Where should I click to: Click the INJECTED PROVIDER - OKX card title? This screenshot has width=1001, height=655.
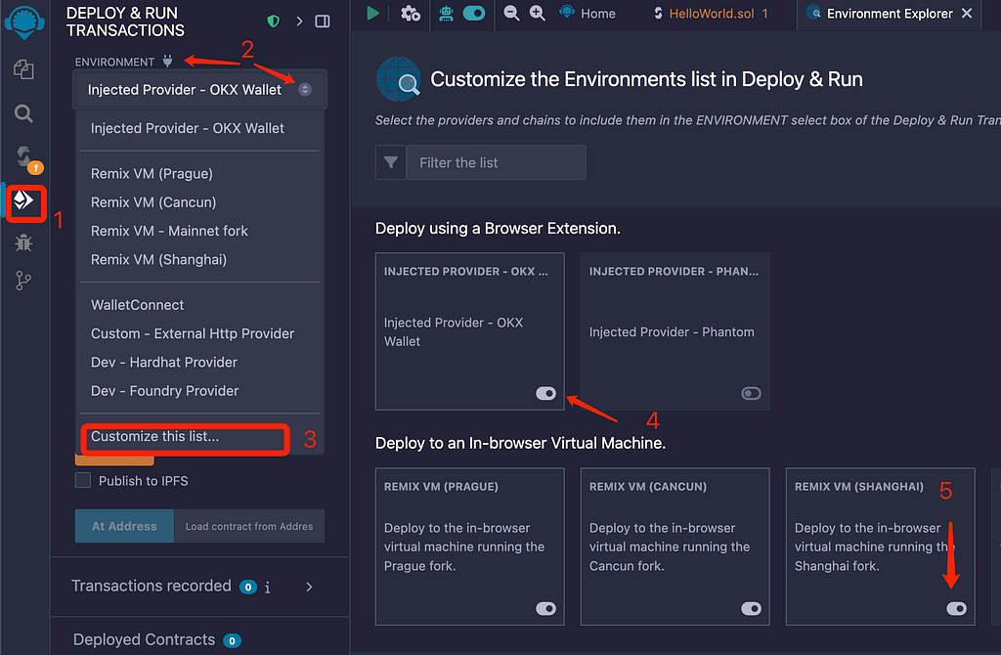466,272
